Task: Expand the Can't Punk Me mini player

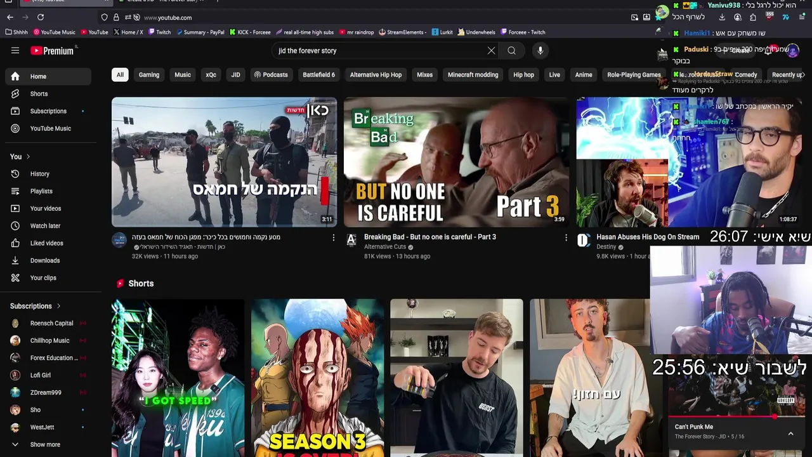Action: [x=790, y=434]
